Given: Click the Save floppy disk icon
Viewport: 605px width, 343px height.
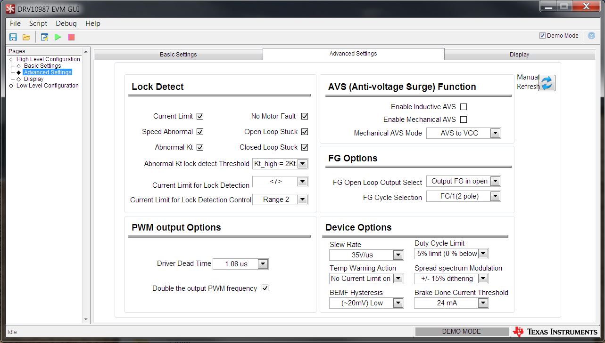Looking at the screenshot, I should click(13, 37).
